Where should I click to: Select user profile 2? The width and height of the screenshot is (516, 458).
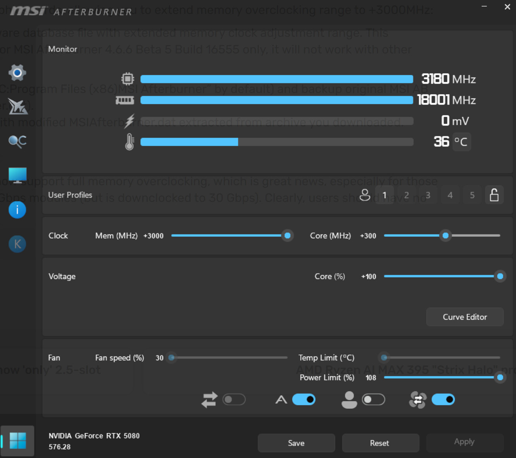pos(406,195)
